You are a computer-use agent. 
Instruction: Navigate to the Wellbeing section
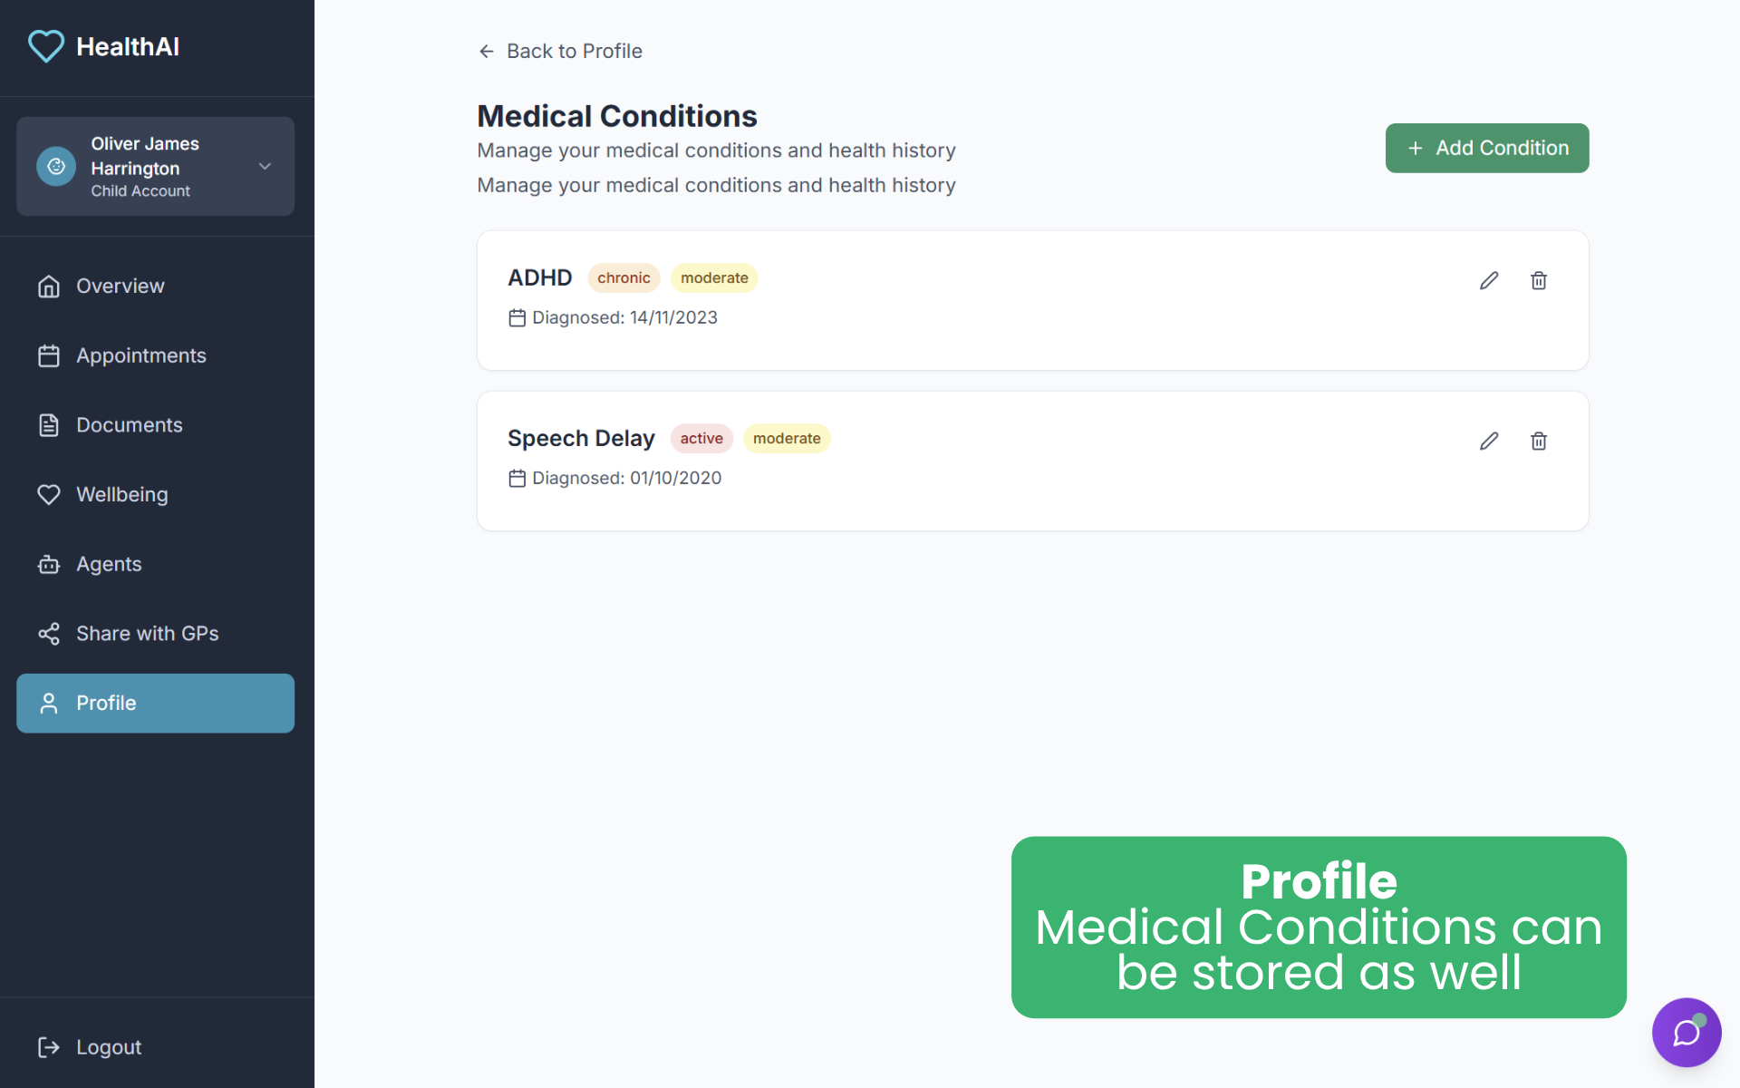(121, 495)
